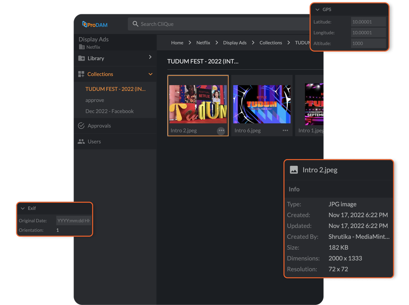Screen dimensions: 409x305
Task: Open TUDUM FEST - 2022 collection in sidebar
Action: point(116,89)
